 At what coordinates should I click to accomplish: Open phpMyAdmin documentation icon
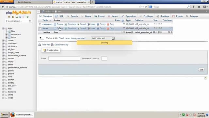[20, 17]
